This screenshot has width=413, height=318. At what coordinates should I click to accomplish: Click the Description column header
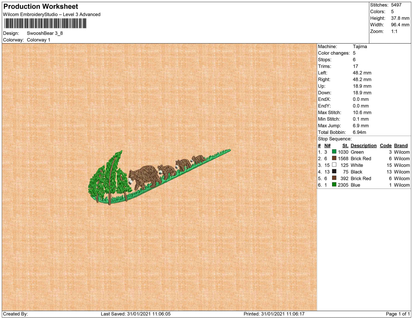[x=363, y=146]
